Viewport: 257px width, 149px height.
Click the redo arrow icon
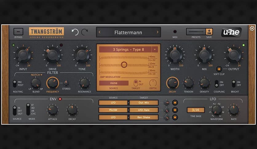[x=85, y=32]
